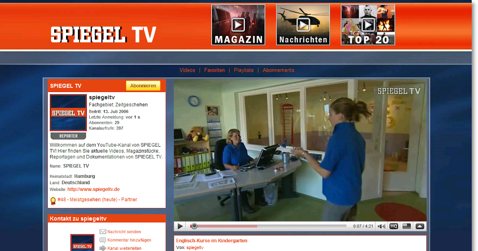Go to the Abonnements tab
Viewport: 478px width, 251px height.
[x=278, y=70]
